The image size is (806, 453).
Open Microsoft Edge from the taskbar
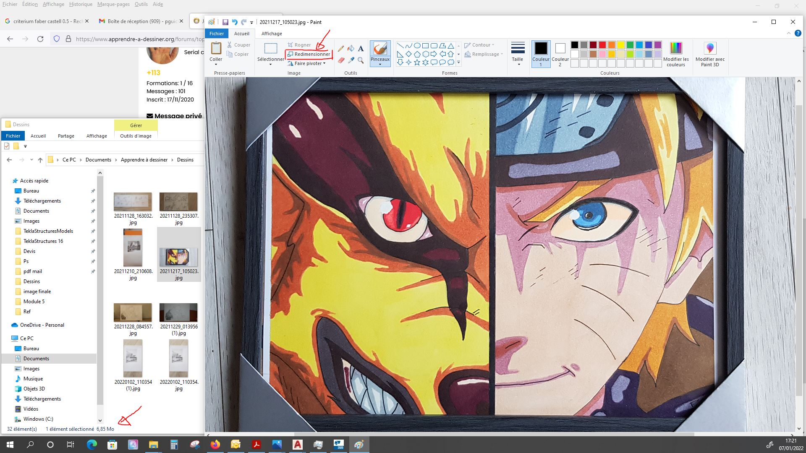(92, 445)
